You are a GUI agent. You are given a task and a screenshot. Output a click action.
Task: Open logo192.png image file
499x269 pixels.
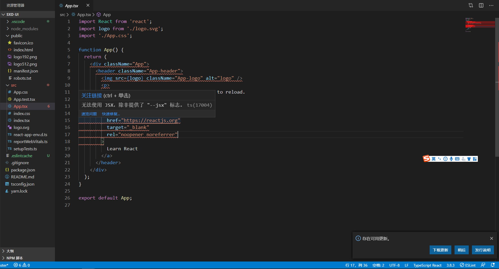point(27,57)
